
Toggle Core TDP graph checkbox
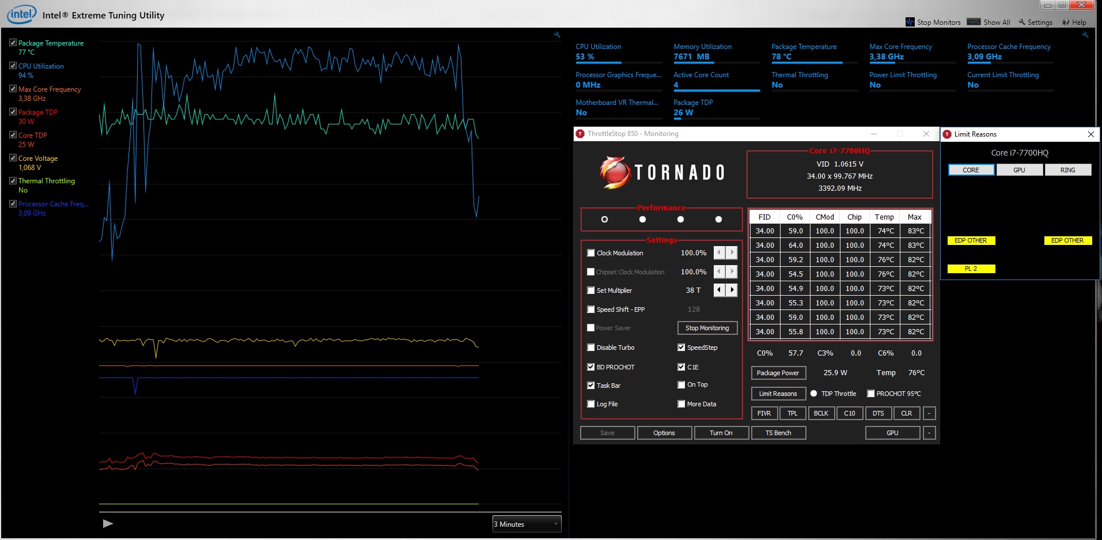(x=13, y=135)
